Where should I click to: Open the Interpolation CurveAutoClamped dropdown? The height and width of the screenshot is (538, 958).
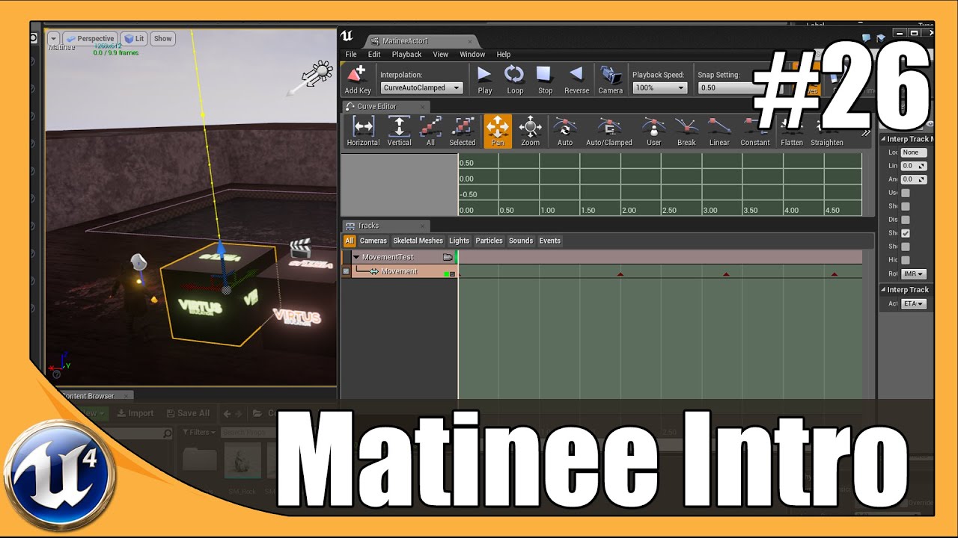point(421,88)
